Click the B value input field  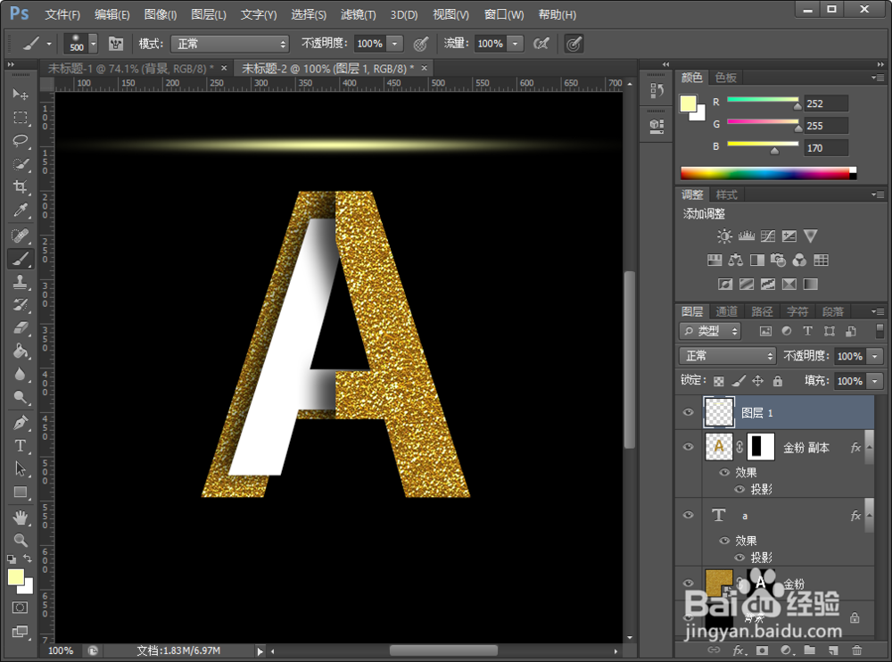[x=826, y=148]
